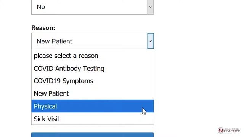Select the Physical option
The height and width of the screenshot is (137, 244).
(x=93, y=106)
